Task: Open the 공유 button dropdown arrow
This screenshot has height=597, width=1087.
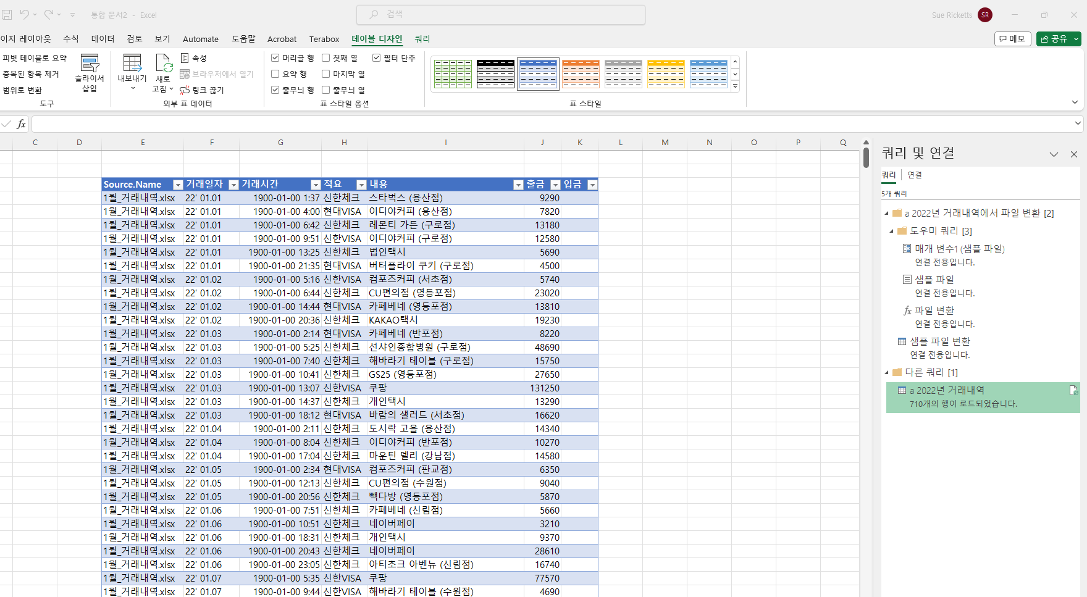Action: click(1077, 39)
